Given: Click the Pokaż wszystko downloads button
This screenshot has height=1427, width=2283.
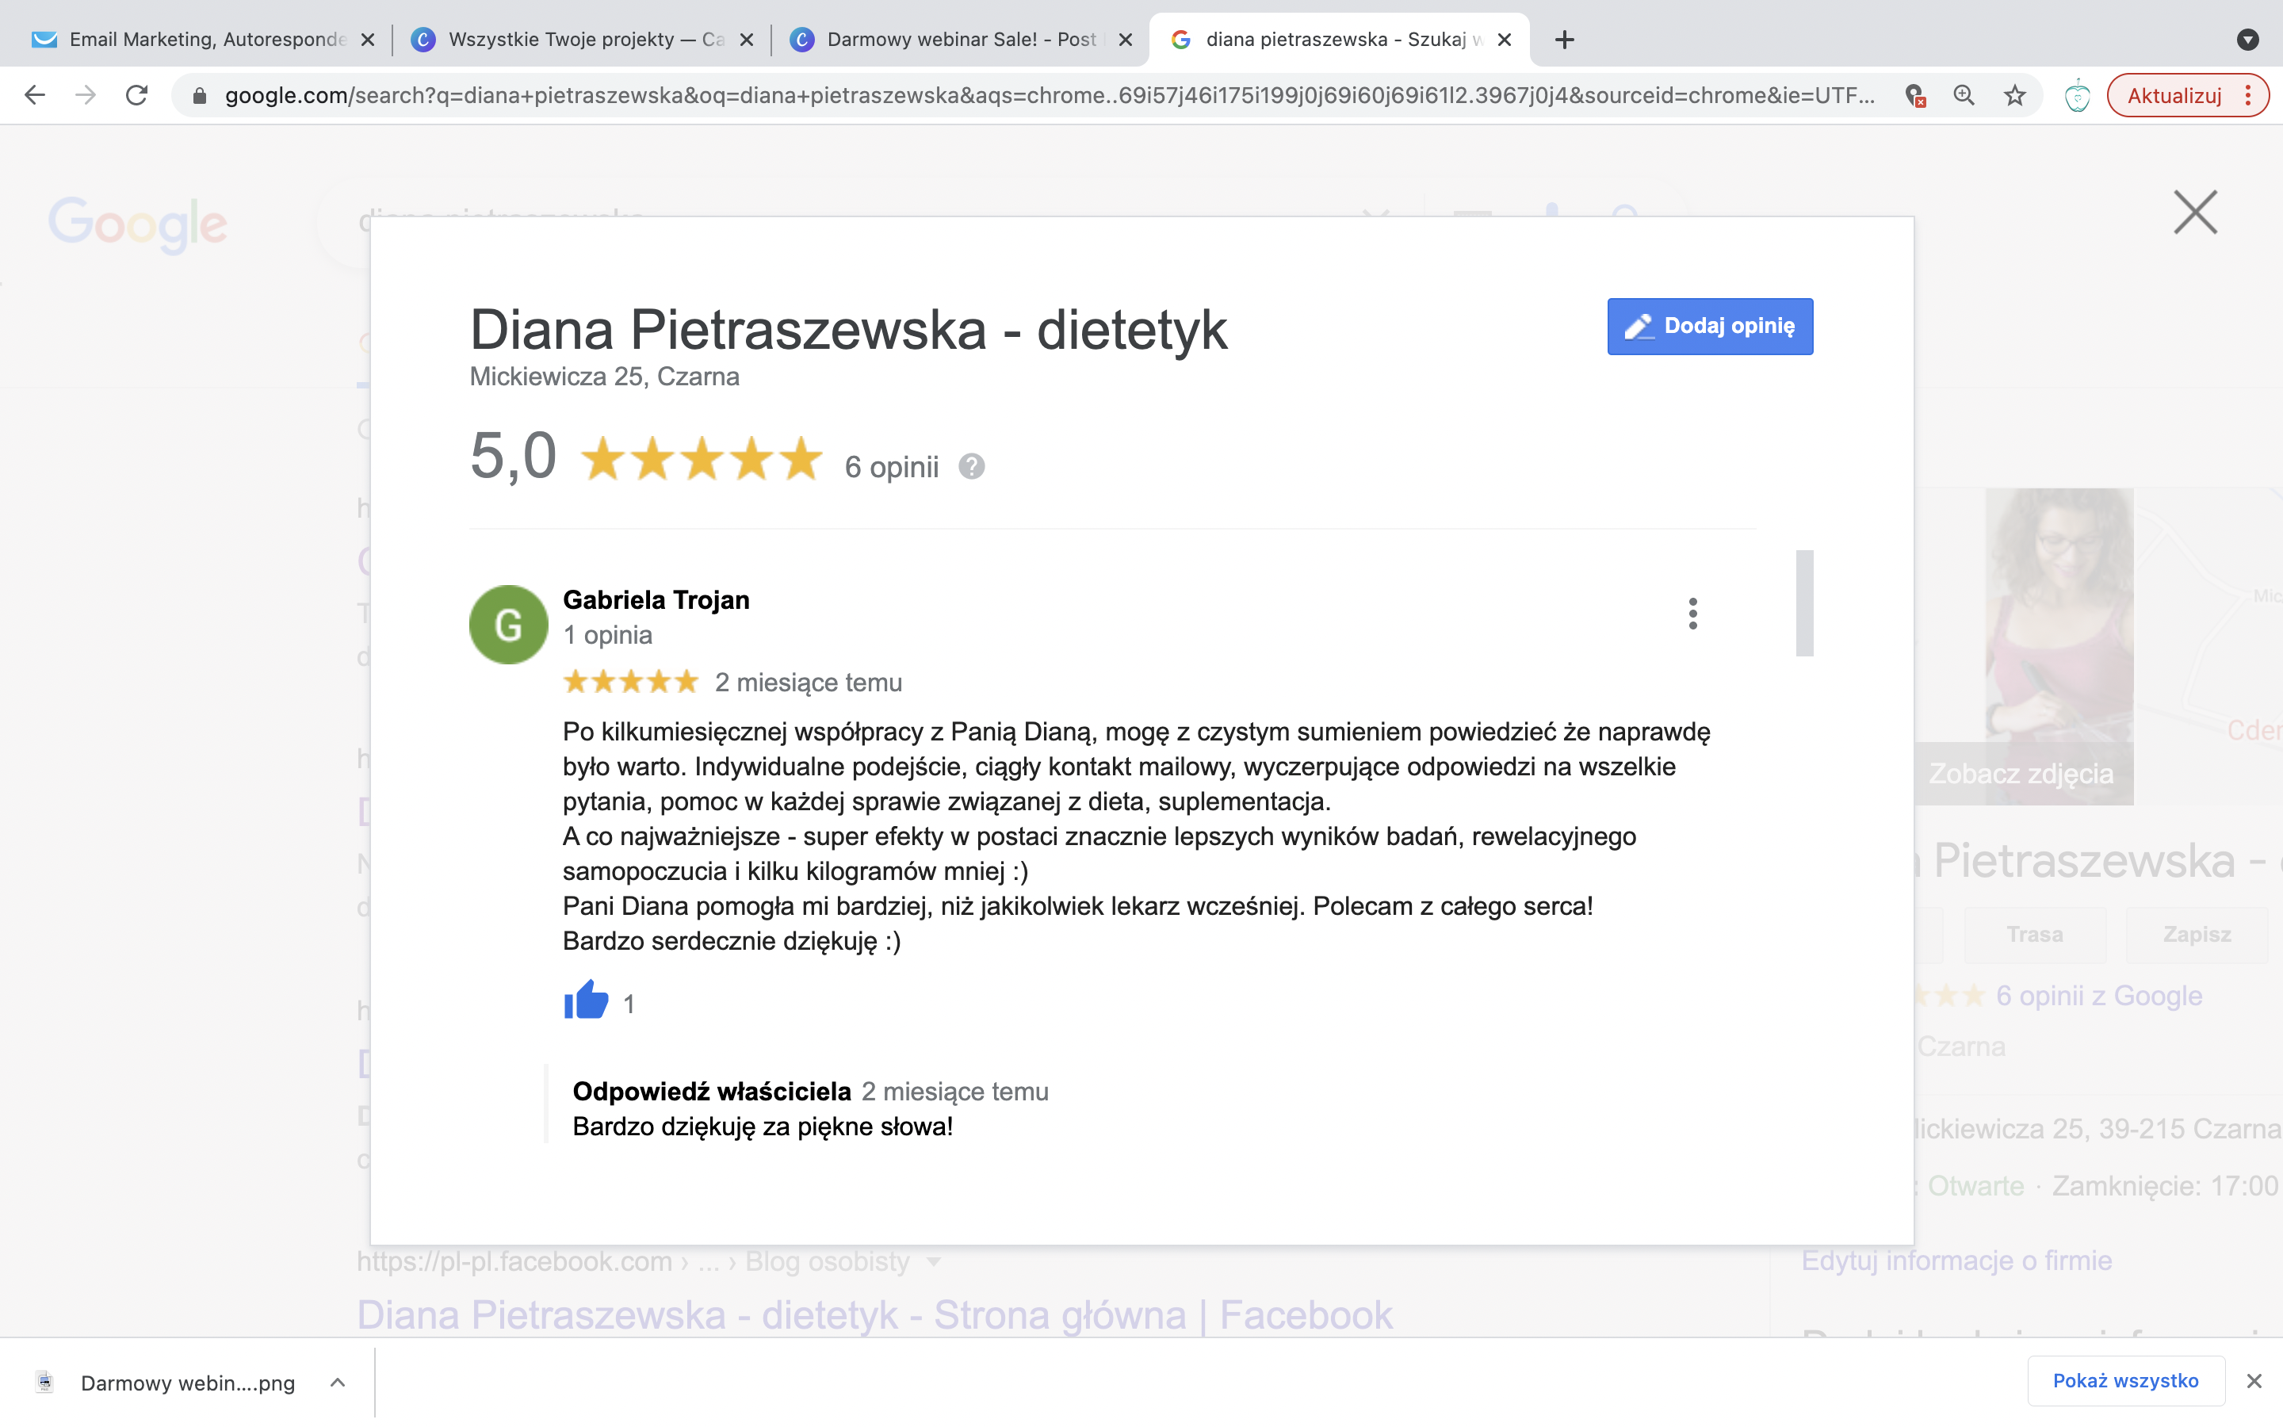Looking at the screenshot, I should (x=2125, y=1381).
